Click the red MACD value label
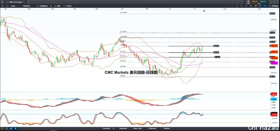Screen dimensions: 280x131 274,94
